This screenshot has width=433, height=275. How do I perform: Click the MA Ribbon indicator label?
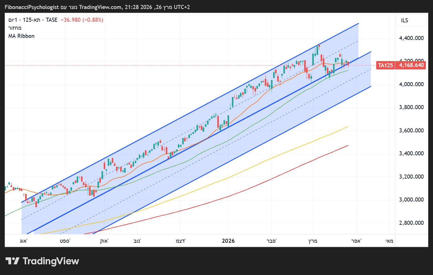click(x=21, y=36)
